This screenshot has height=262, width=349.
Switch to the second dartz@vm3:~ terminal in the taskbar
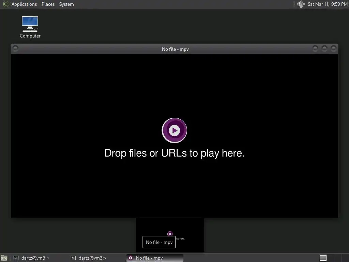click(x=98, y=258)
